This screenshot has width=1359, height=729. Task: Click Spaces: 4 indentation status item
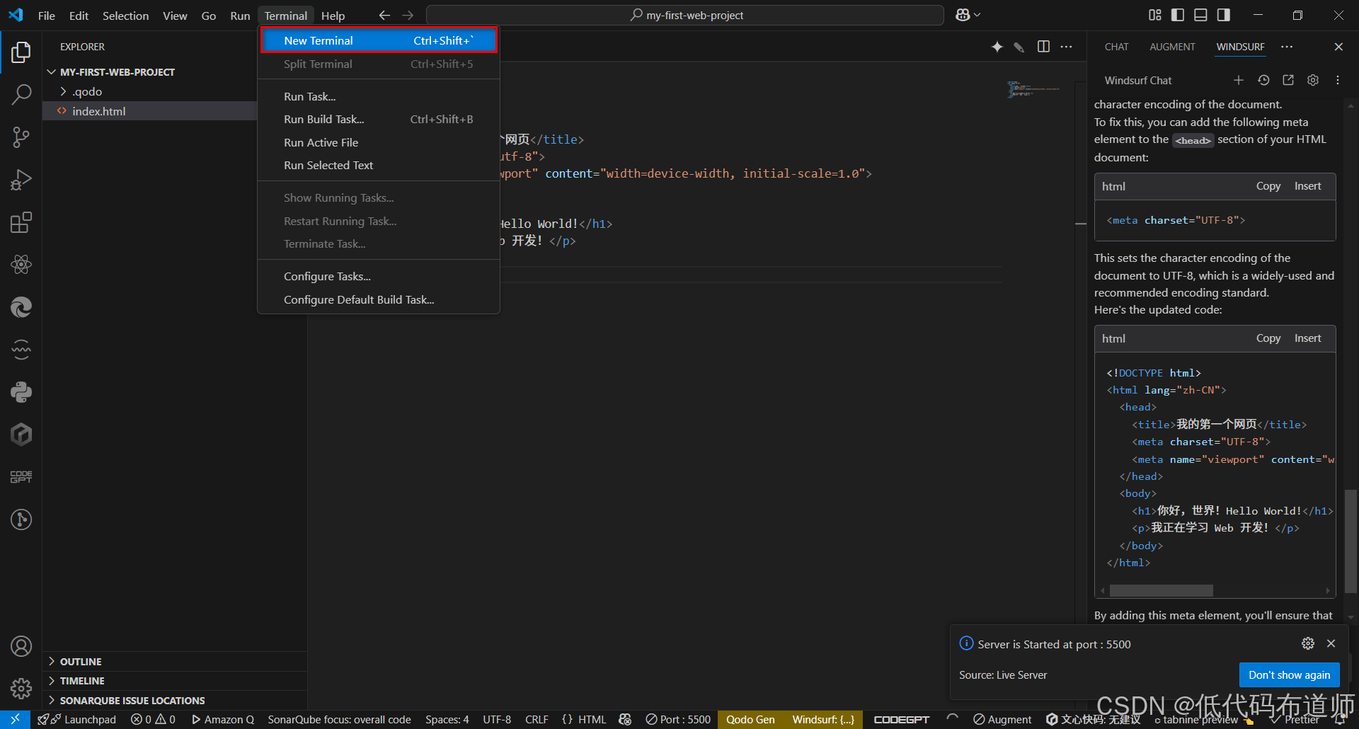click(x=447, y=719)
